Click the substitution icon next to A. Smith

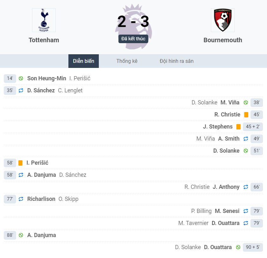(246, 139)
